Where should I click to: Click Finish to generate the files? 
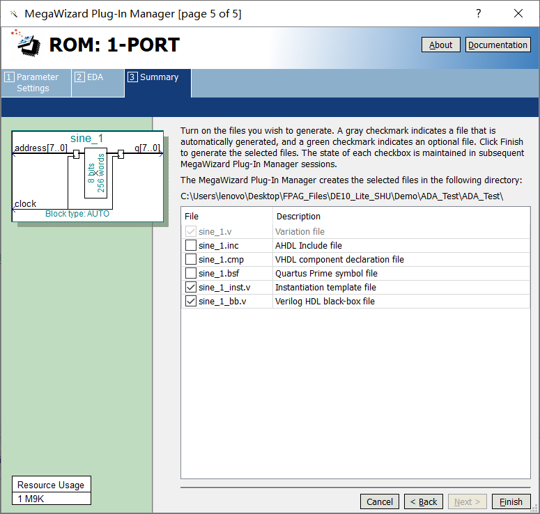pyautogui.click(x=511, y=501)
